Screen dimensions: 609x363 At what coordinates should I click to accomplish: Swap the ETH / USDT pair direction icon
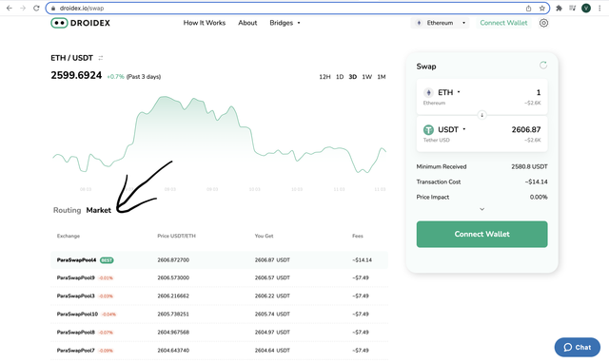(101, 58)
